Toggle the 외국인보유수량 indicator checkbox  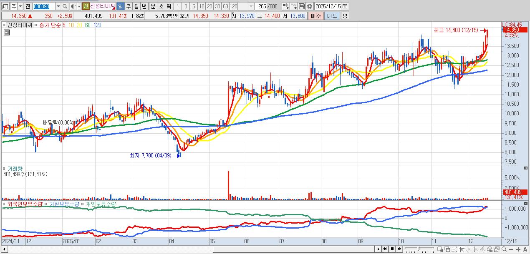tap(5, 204)
